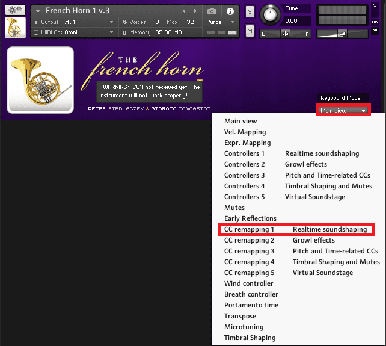Choose Vel. Mapping from the list
Viewport: 386px width, 346px height.
pyautogui.click(x=245, y=132)
